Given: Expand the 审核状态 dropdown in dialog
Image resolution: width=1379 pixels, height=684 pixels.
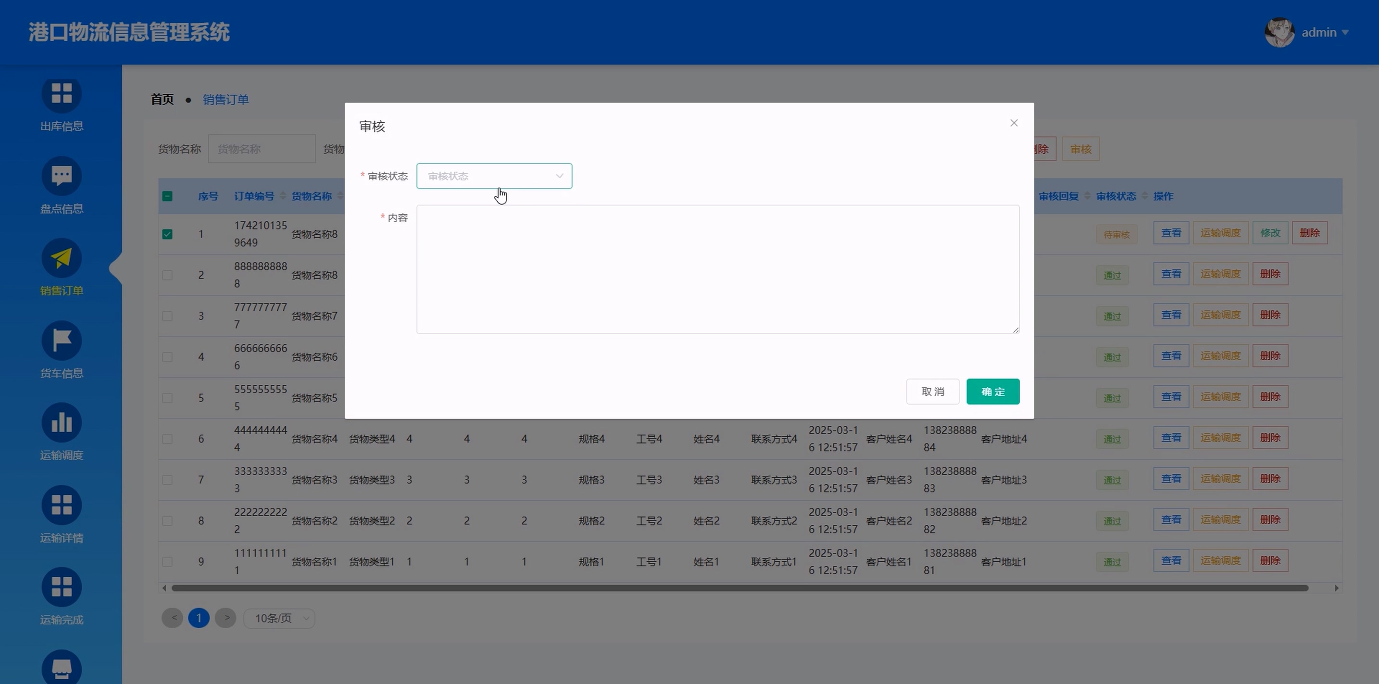Looking at the screenshot, I should (494, 176).
